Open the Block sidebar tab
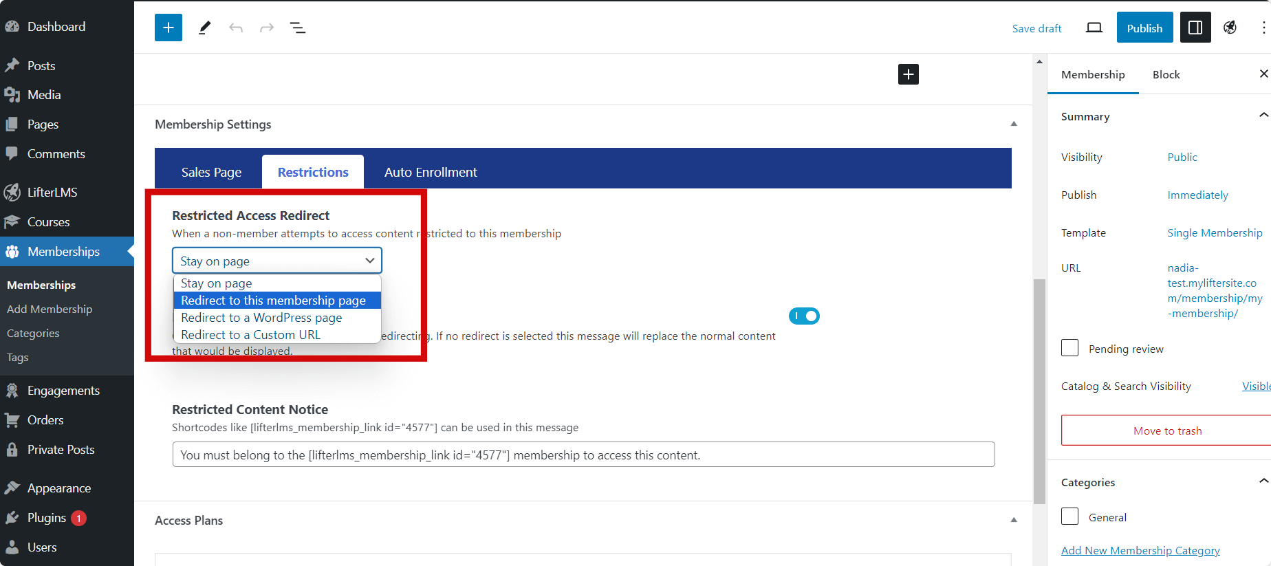This screenshot has width=1271, height=566. 1166,74
